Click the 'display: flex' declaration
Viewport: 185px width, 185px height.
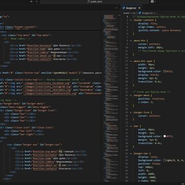[147, 24]
